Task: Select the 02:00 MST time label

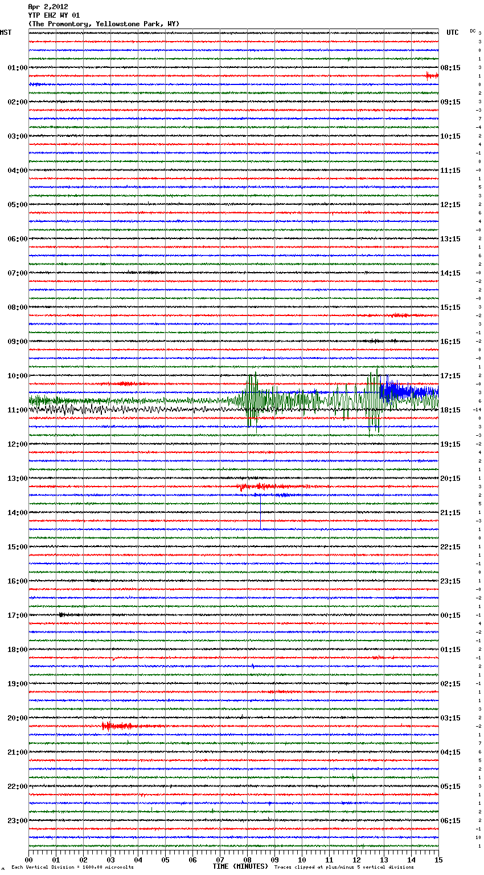Action: pos(18,102)
